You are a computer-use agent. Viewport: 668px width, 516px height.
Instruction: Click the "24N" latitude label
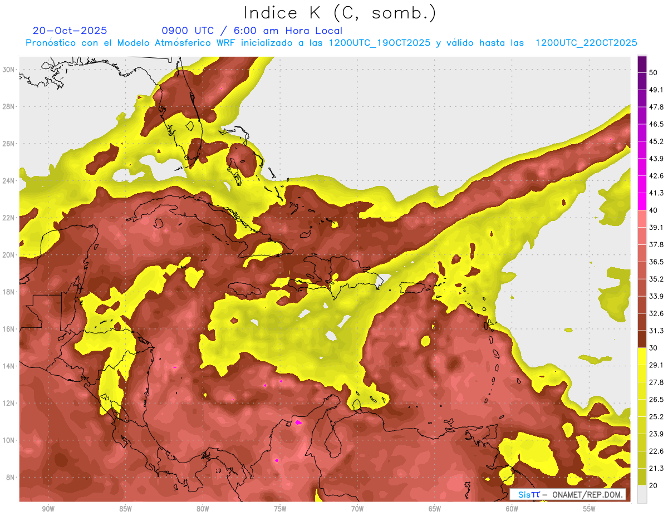click(9, 181)
